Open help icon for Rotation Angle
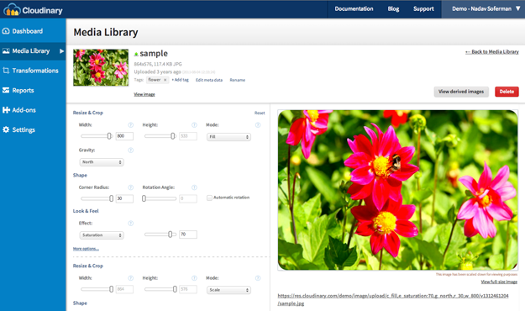Image resolution: width=525 pixels, height=311 pixels. (194, 187)
